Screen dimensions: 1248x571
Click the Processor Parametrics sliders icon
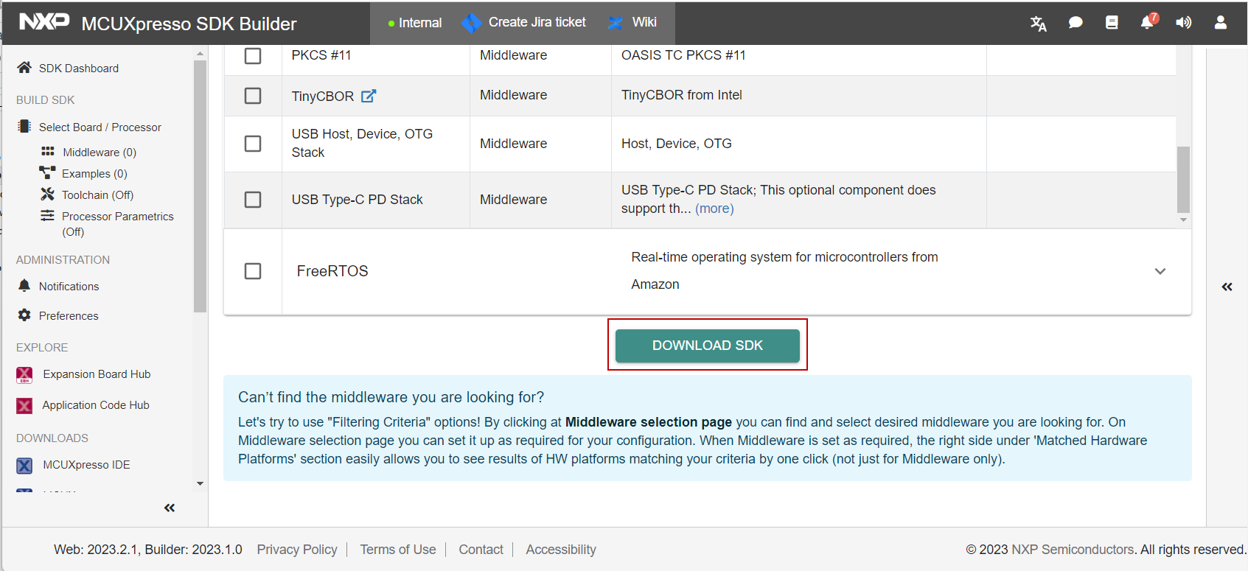[x=47, y=216]
